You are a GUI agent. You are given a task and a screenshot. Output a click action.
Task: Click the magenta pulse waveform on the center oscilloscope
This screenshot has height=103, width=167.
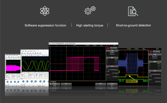point(82,64)
